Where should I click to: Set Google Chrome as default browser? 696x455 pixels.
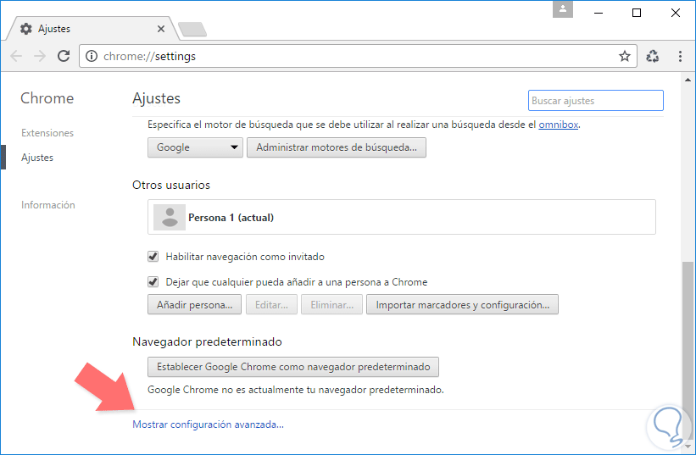tap(293, 367)
